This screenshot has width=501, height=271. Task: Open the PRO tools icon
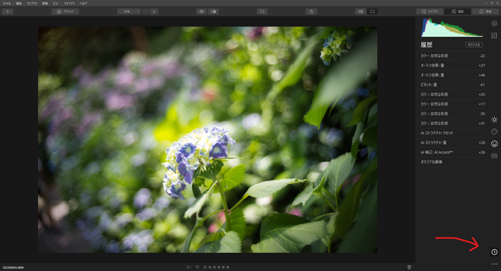click(494, 156)
